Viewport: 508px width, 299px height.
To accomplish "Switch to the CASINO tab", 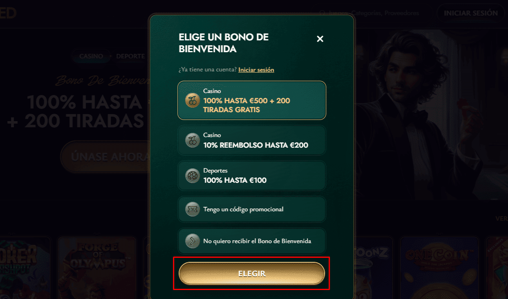I will (91, 56).
